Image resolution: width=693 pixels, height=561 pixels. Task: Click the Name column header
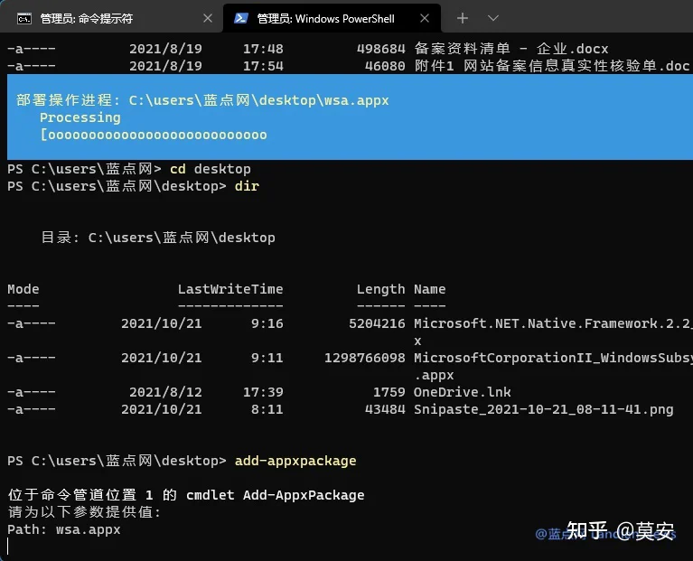429,289
